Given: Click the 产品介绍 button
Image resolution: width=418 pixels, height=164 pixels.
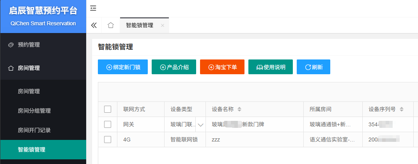Looking at the screenshot, I should [x=174, y=67].
